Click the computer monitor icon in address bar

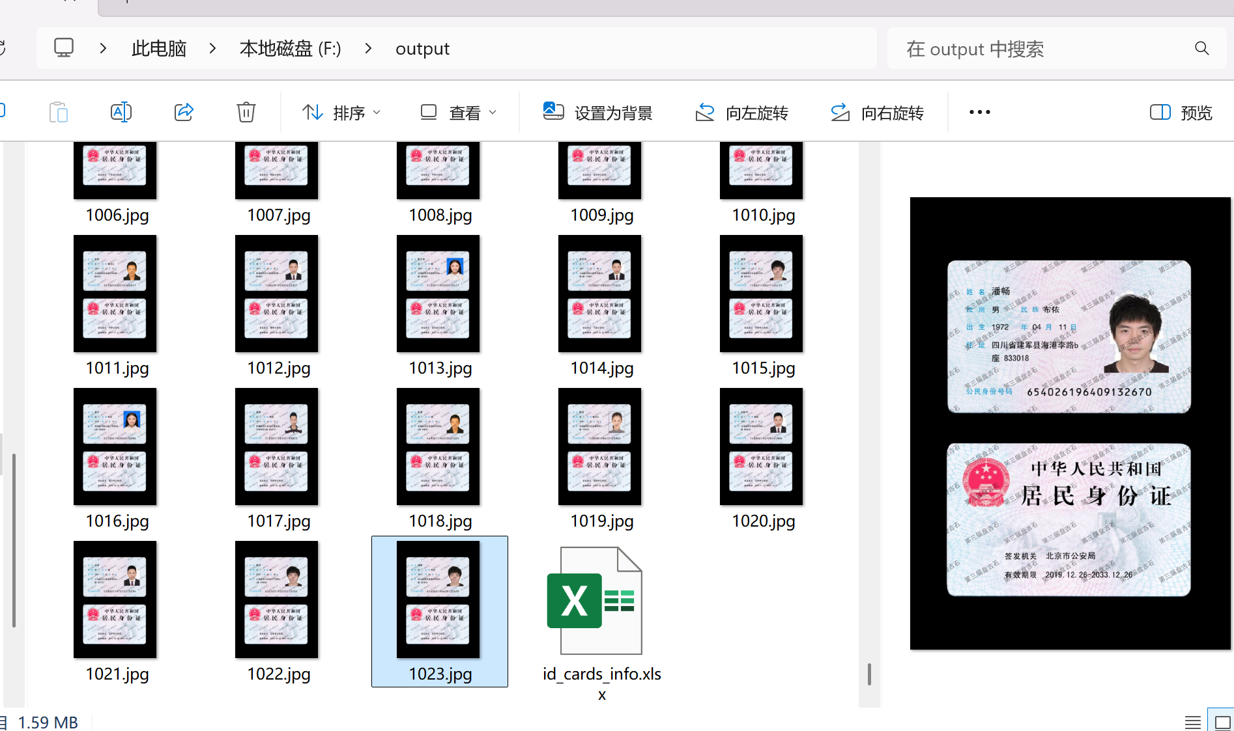click(x=64, y=48)
